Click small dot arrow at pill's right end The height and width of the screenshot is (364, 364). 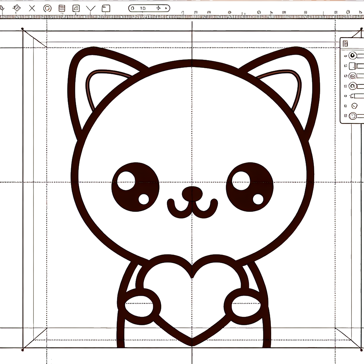pos(166,8)
